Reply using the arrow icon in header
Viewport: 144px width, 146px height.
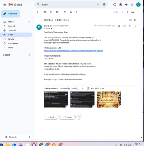[x=130, y=26]
